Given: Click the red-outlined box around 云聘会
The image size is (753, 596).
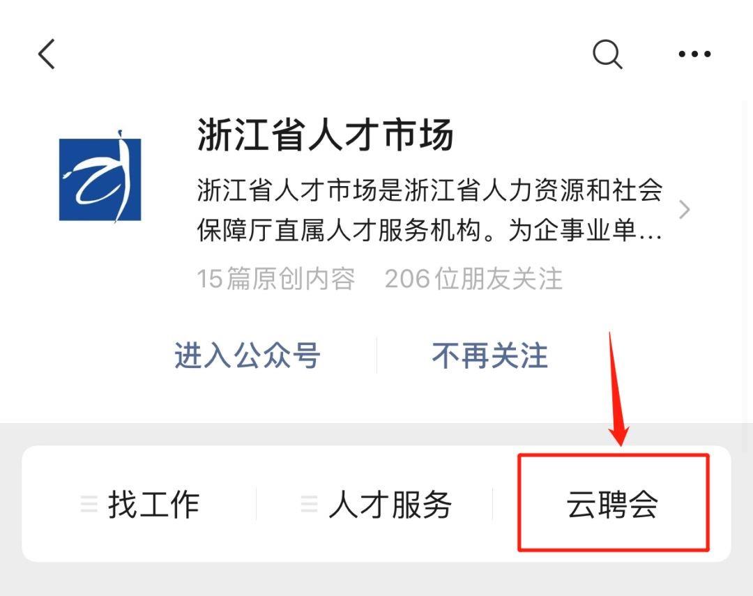Looking at the screenshot, I should pyautogui.click(x=614, y=503).
